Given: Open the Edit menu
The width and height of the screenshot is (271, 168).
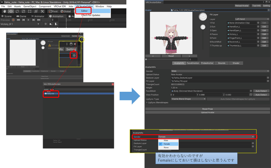Looking at the screenshot, I should 9,6.
